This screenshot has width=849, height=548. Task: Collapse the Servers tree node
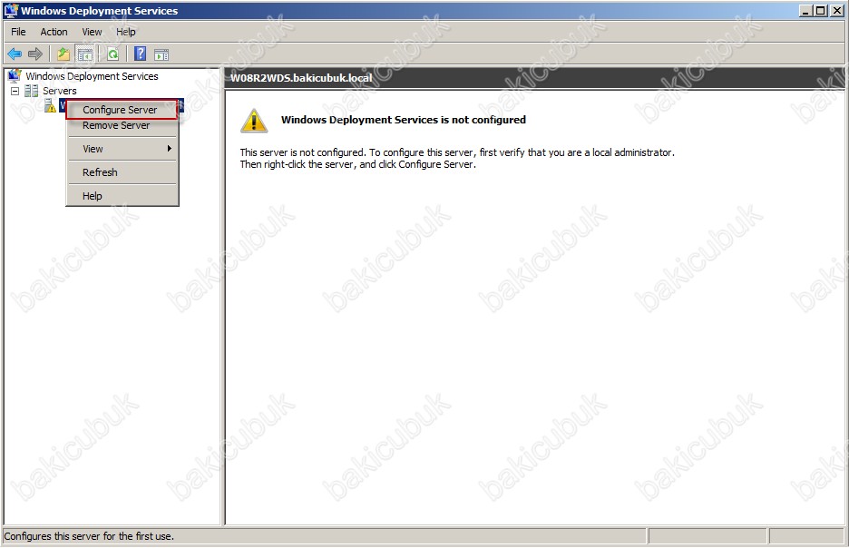click(x=15, y=91)
